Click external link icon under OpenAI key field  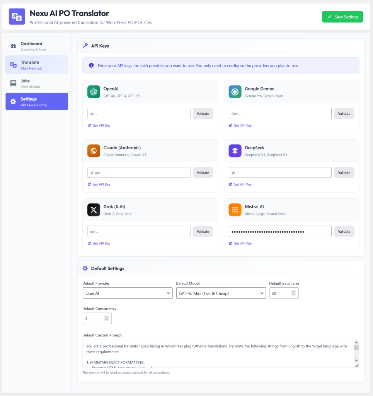click(89, 125)
